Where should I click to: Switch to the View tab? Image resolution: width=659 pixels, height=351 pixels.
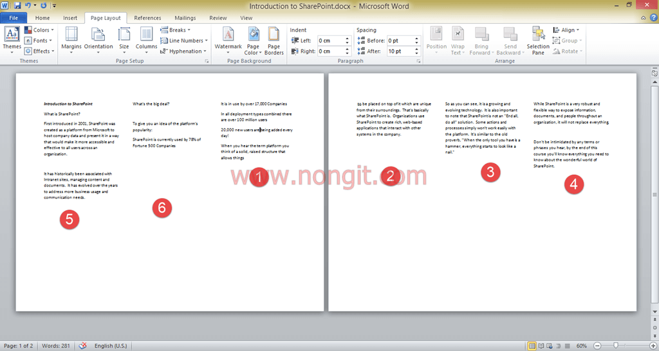click(x=246, y=17)
